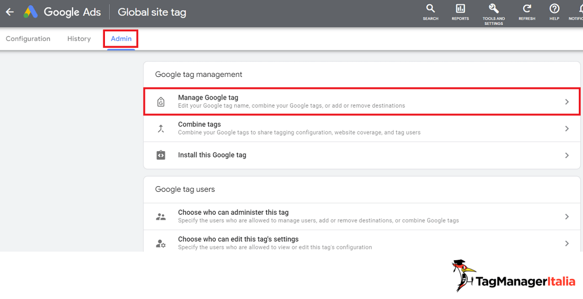This screenshot has height=299, width=583.
Task: Click the Manage Google tag icon
Action: tap(161, 102)
